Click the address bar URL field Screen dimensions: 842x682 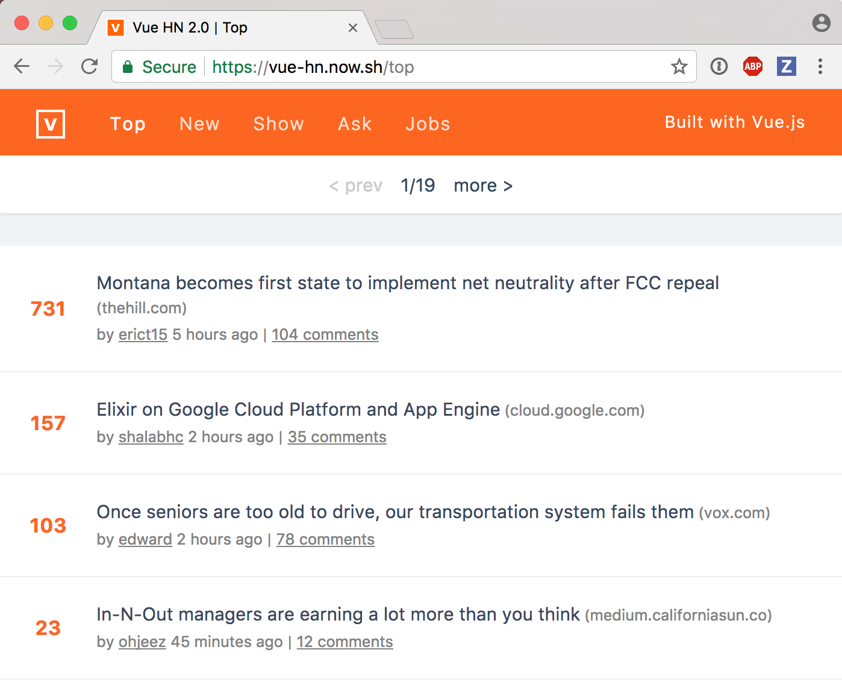coord(361,67)
